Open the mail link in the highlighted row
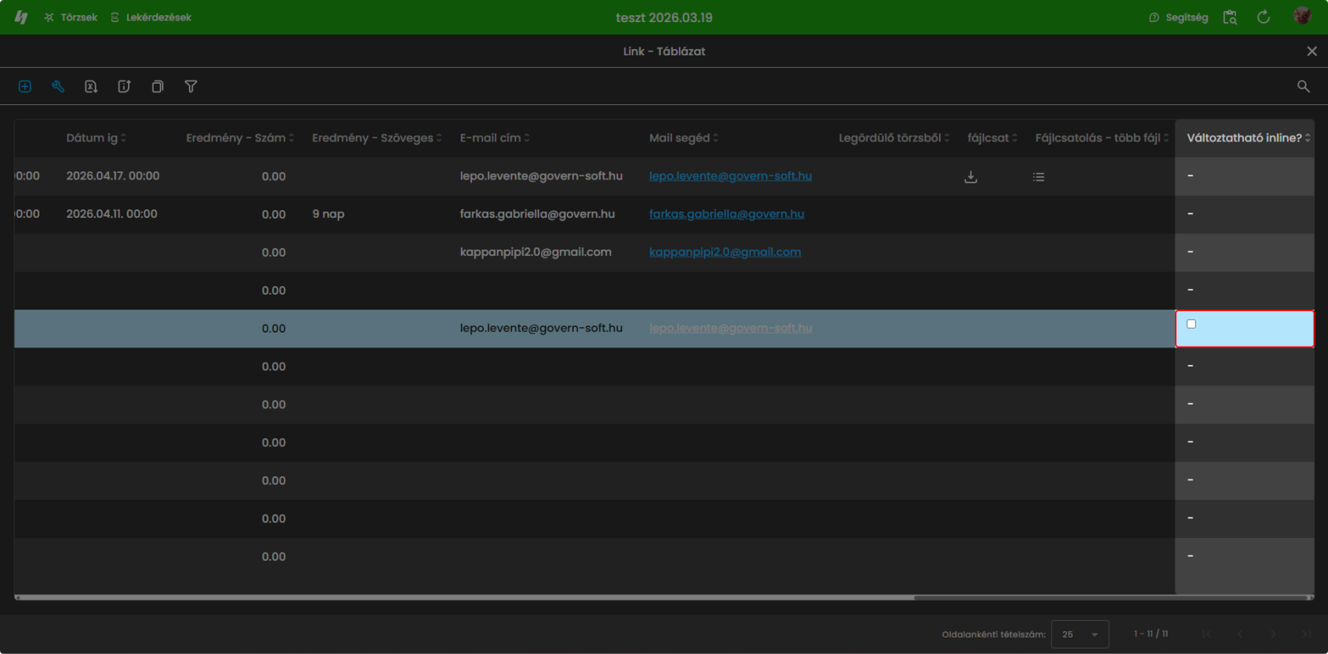 pyautogui.click(x=730, y=328)
